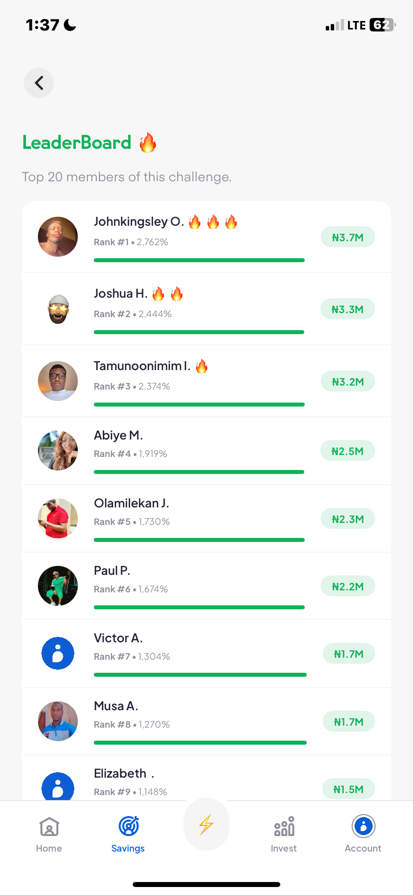Tap the flame beside LeaderBoard title

point(148,143)
